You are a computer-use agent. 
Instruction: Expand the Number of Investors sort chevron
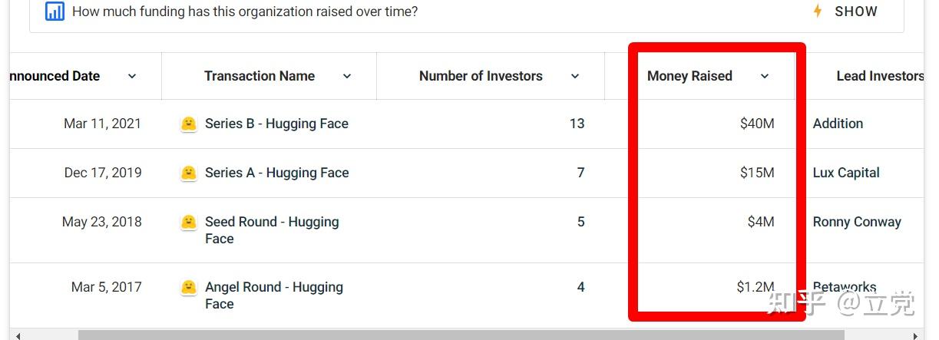pyautogui.click(x=575, y=76)
